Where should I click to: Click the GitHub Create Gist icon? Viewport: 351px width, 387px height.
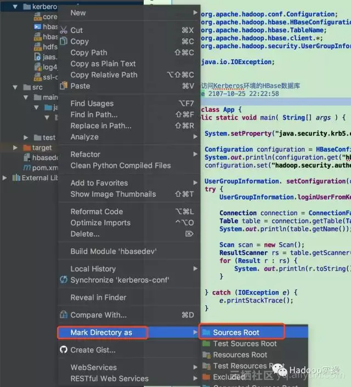(64, 350)
